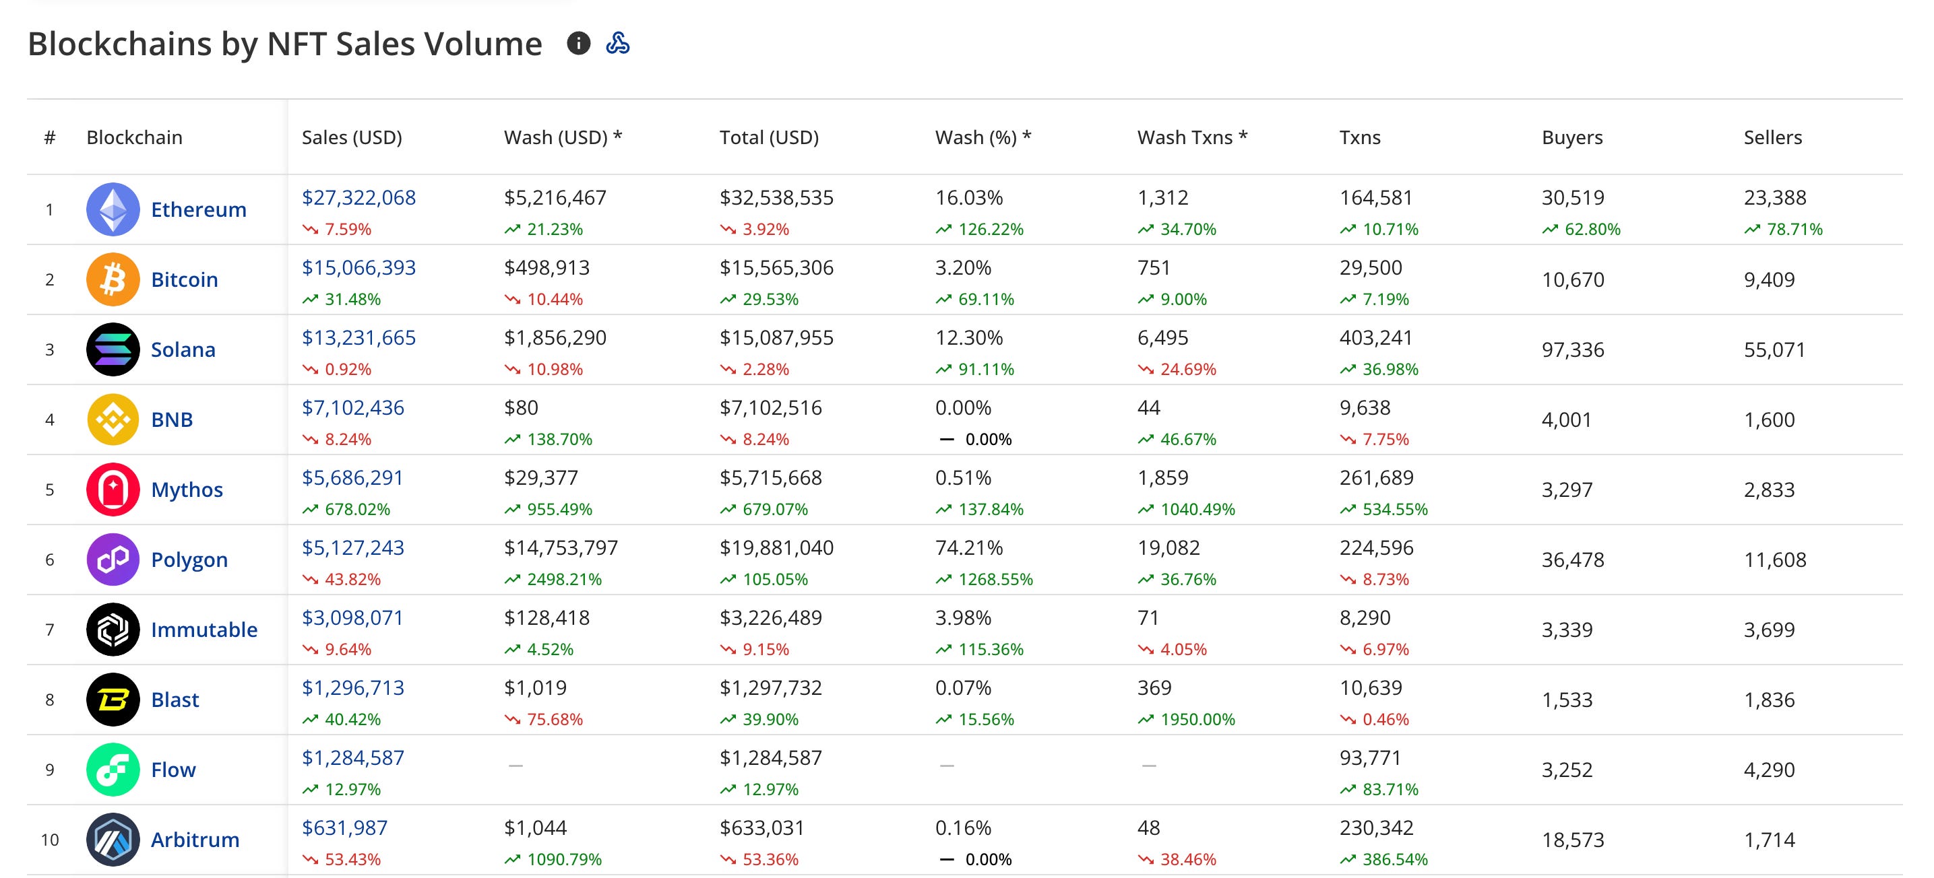The image size is (1934, 878).
Task: Sort table by Buyers column header
Action: pos(1571,137)
